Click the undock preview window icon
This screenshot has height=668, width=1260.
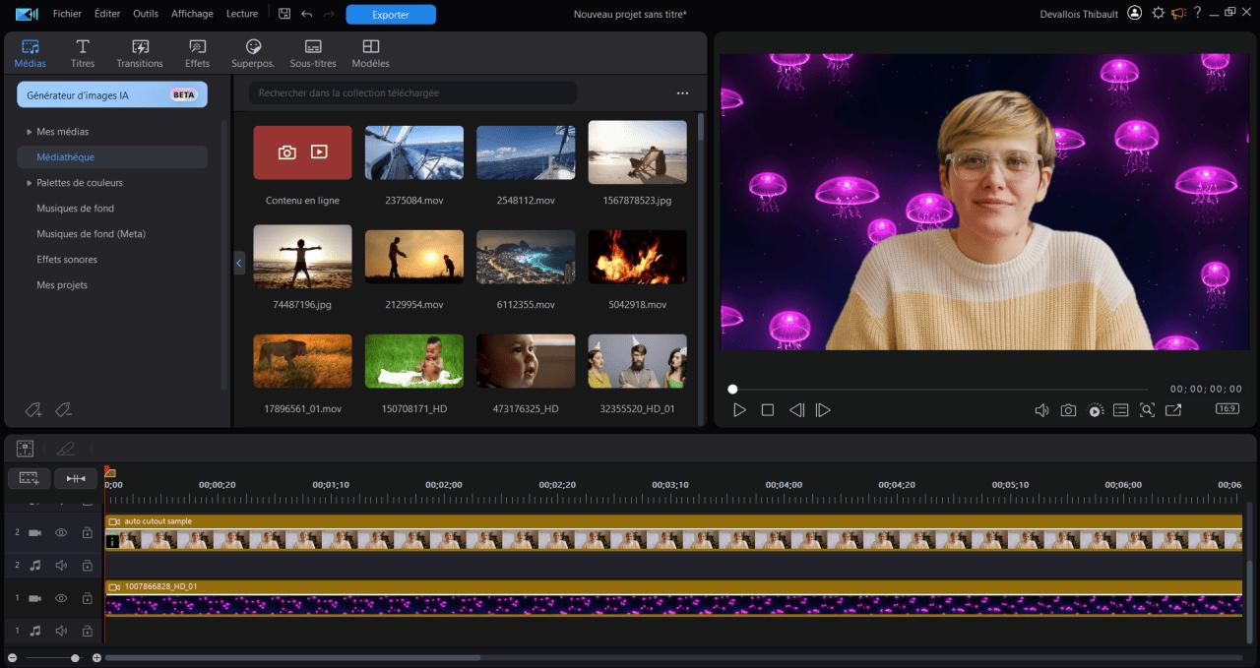click(x=1173, y=410)
